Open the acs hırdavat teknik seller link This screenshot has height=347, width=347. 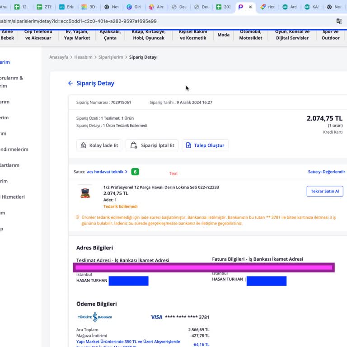pos(105,172)
